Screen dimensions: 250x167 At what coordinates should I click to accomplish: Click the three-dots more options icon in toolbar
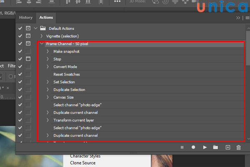[117, 2]
